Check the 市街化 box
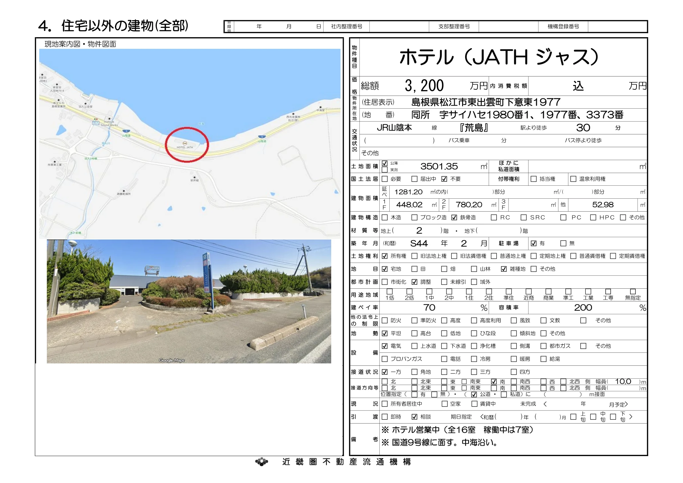The width and height of the screenshot is (683, 483). pyautogui.click(x=385, y=282)
